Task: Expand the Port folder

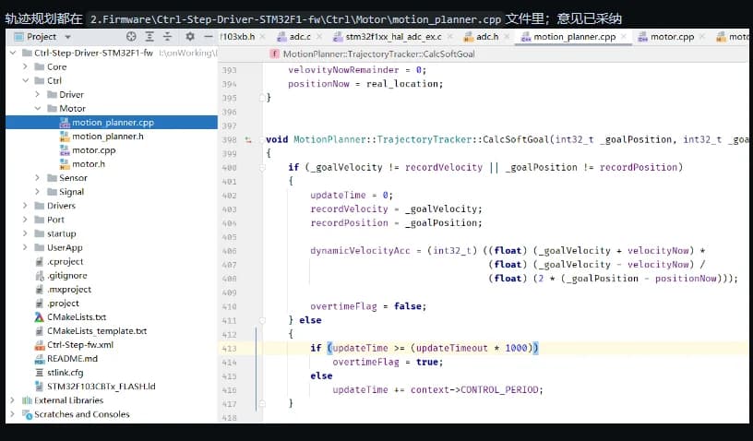Action: click(x=25, y=220)
